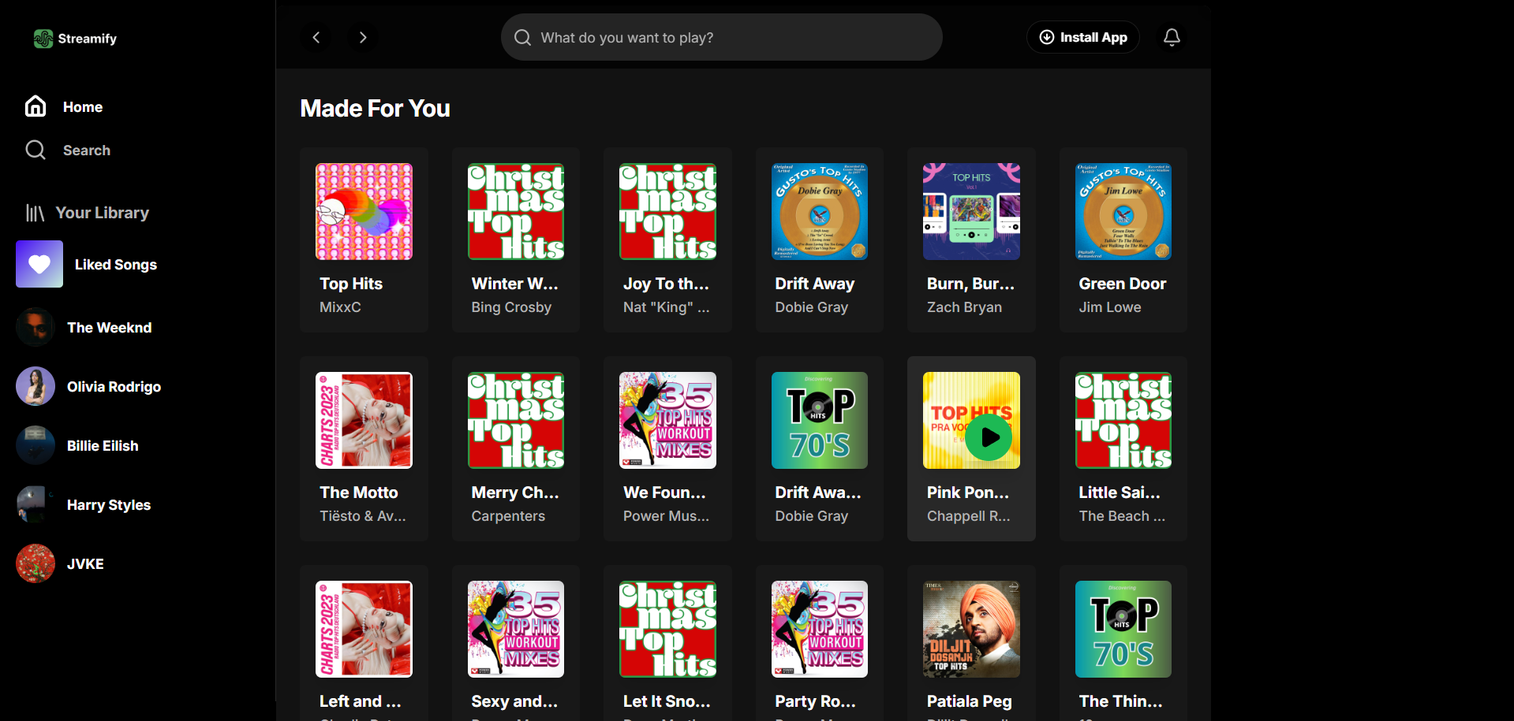Open Party Ro... workout mixes cover
The image size is (1514, 721).
(x=820, y=629)
